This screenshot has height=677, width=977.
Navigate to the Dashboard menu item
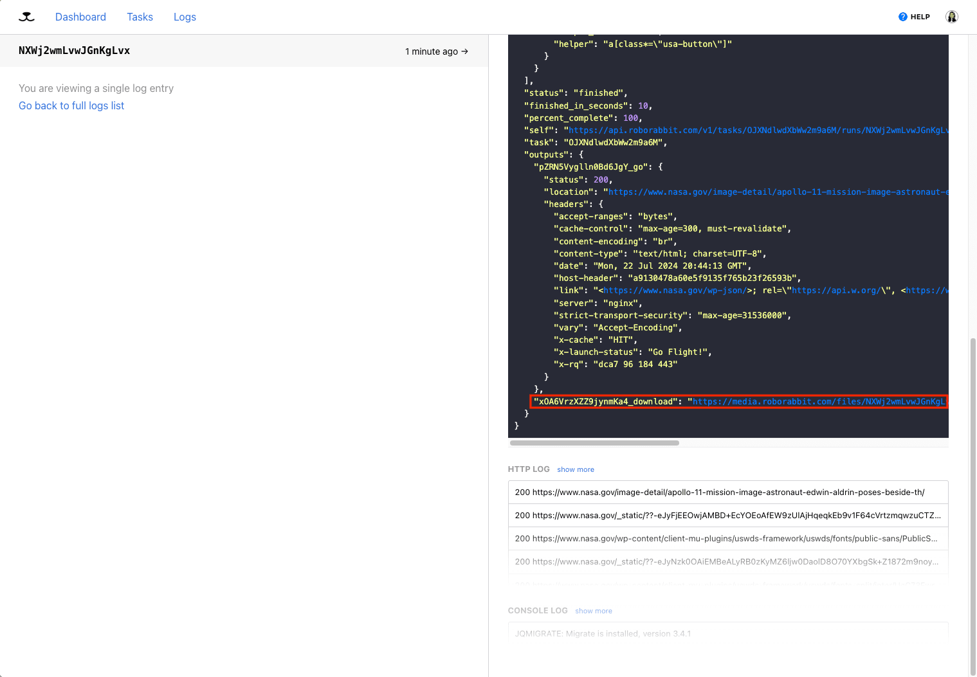tap(80, 17)
